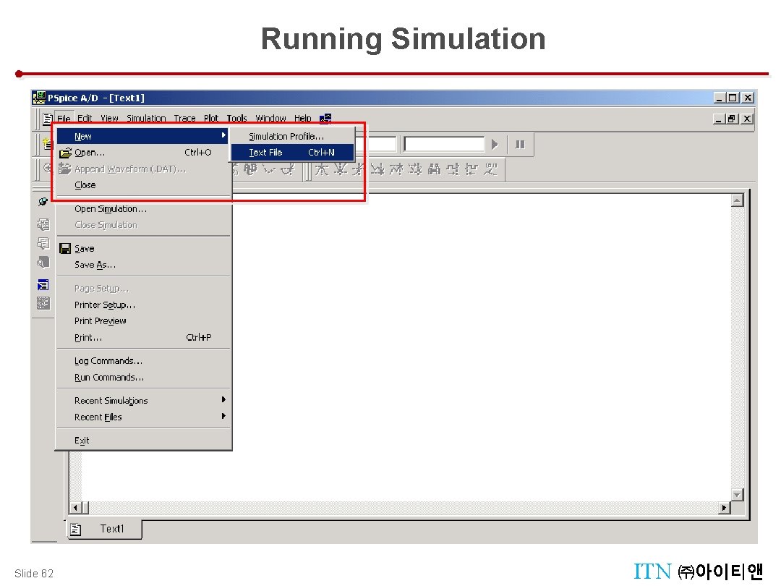Click the binoculars cursor search icon in toolbar
This screenshot has width=781, height=586.
click(435, 169)
